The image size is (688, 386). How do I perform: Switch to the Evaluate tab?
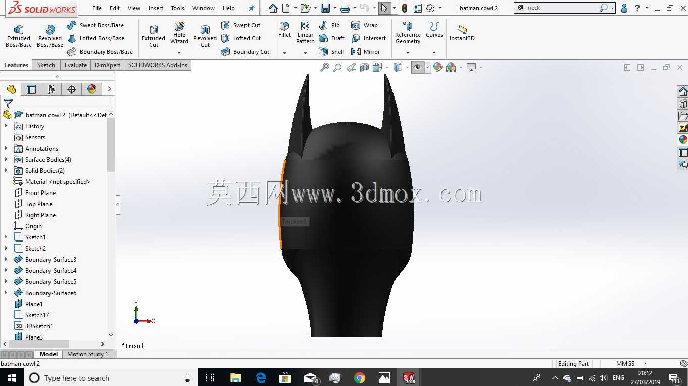point(76,65)
